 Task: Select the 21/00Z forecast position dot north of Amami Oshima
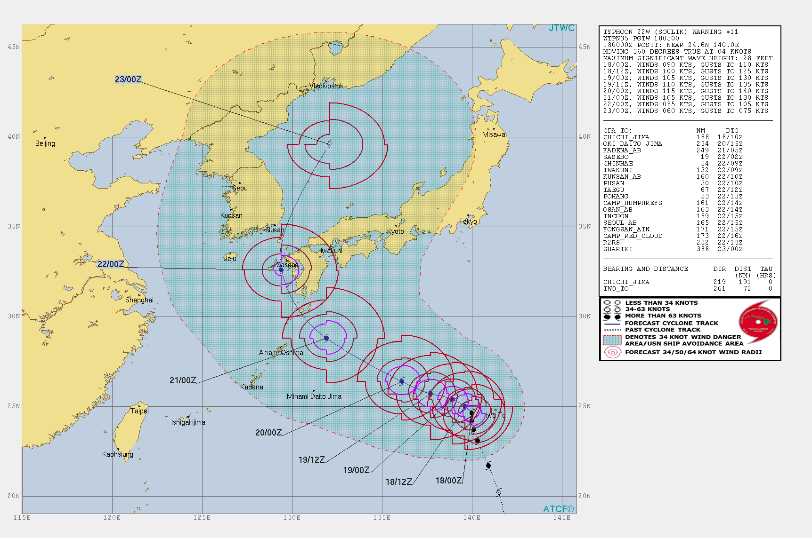point(326,338)
